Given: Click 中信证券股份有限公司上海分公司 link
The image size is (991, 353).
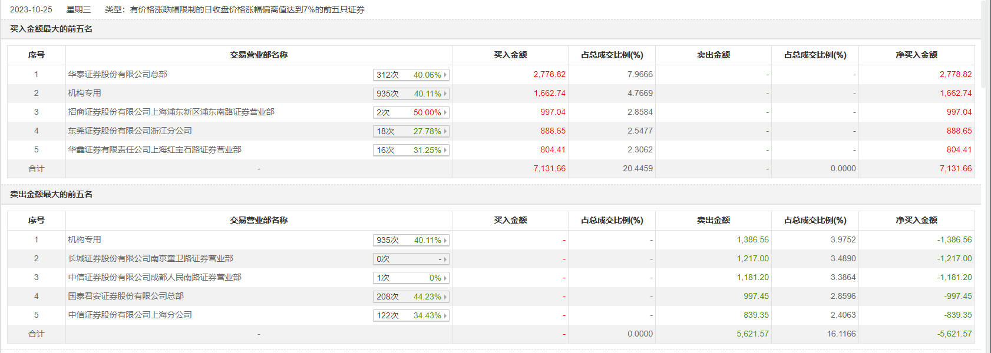Looking at the screenshot, I should [130, 315].
